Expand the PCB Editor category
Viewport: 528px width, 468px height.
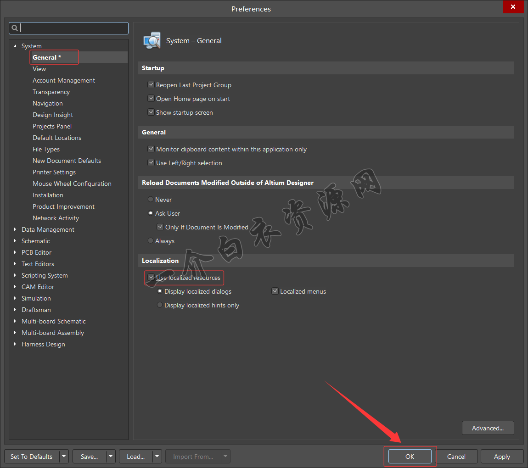click(15, 252)
